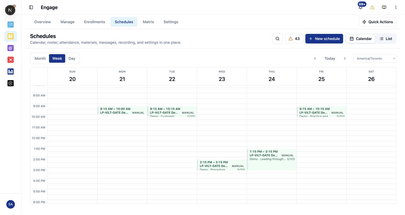Open the black gear sidebar icon
The height and width of the screenshot is (215, 405).
pos(10,83)
